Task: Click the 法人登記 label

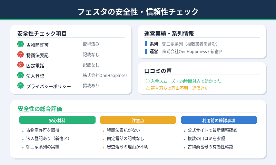Action: 35,76
